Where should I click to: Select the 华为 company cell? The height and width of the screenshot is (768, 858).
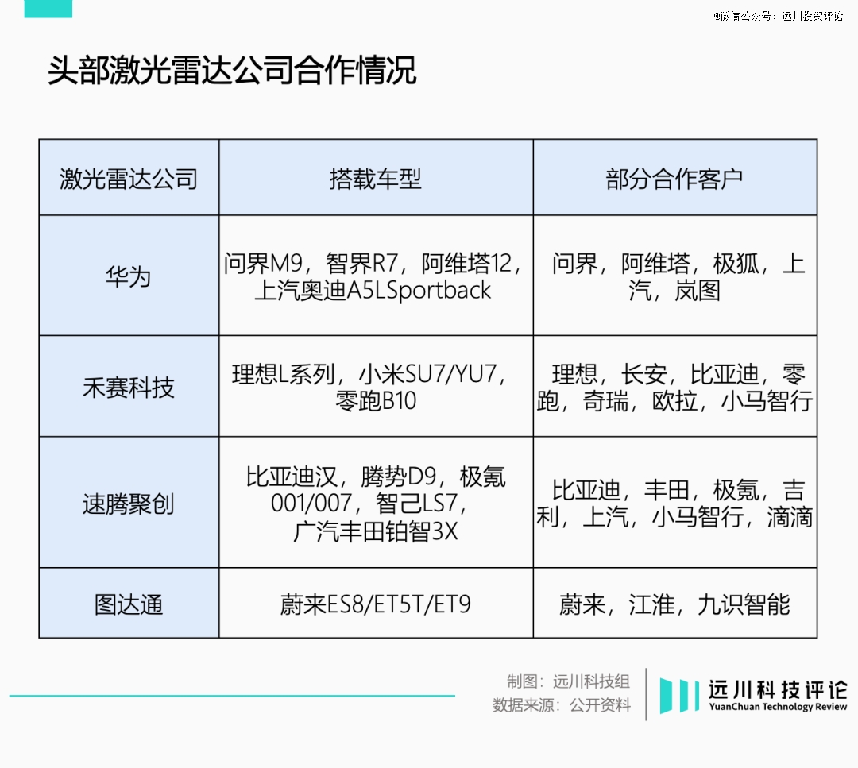(129, 276)
